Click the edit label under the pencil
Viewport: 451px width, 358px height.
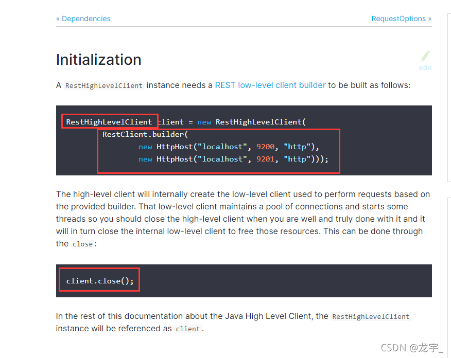tap(425, 67)
